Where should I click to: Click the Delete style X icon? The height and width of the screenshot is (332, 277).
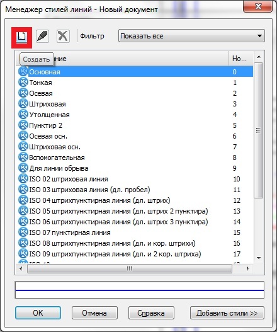(63, 36)
